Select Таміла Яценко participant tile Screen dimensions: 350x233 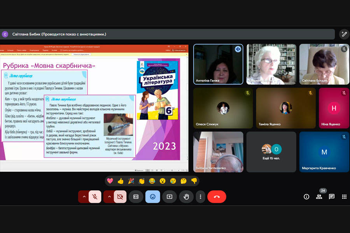(286, 108)
